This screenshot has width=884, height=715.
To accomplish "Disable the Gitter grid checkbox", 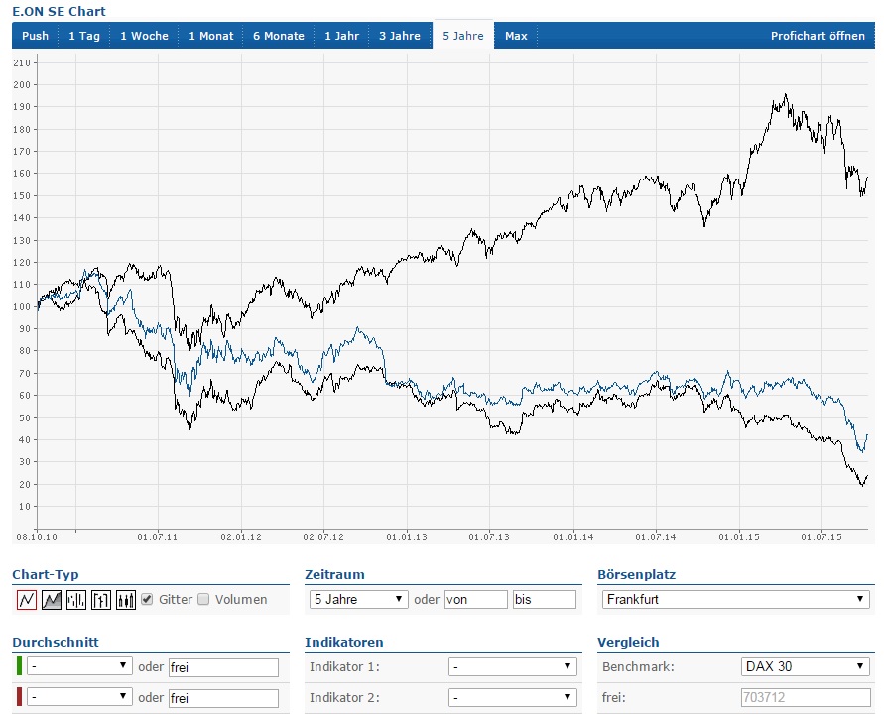I will tap(147, 599).
